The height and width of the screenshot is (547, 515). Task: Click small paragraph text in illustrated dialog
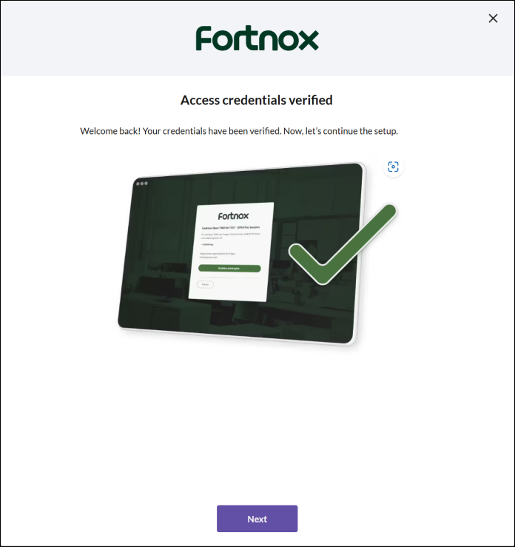click(230, 236)
